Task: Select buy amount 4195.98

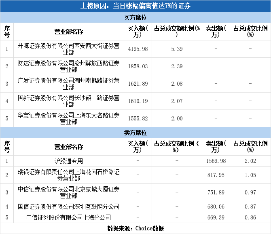Action: [138, 49]
